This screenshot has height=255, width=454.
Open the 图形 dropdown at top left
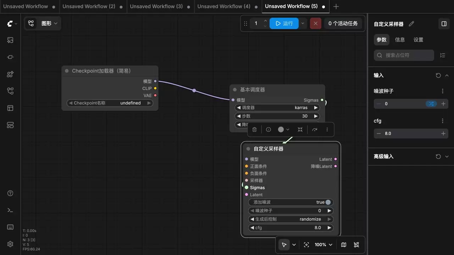[x=43, y=23]
